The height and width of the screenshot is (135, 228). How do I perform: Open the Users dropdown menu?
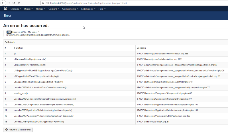click(x=28, y=9)
